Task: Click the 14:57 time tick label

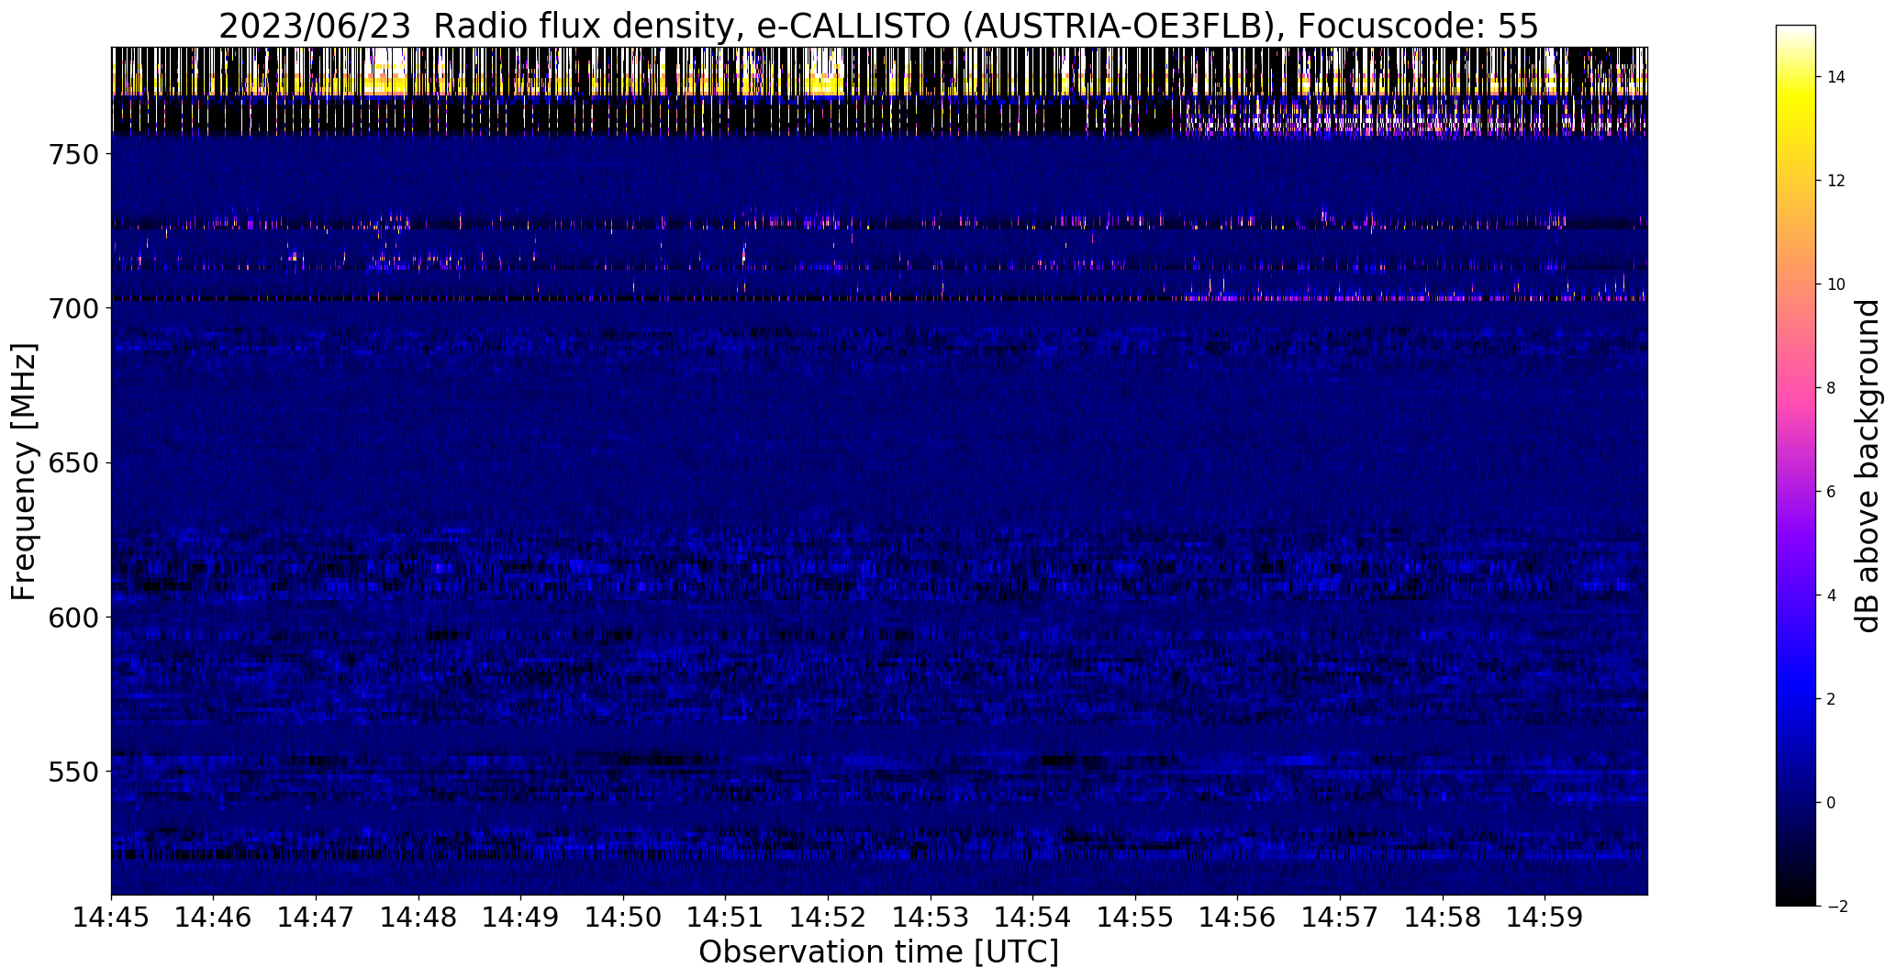Action: coord(1341,917)
